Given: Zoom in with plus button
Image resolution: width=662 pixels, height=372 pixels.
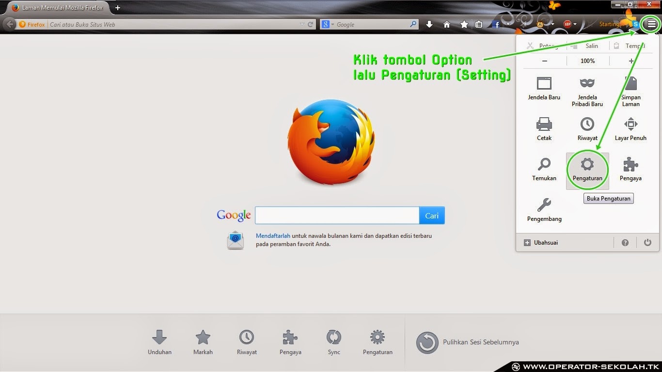Looking at the screenshot, I should [631, 61].
